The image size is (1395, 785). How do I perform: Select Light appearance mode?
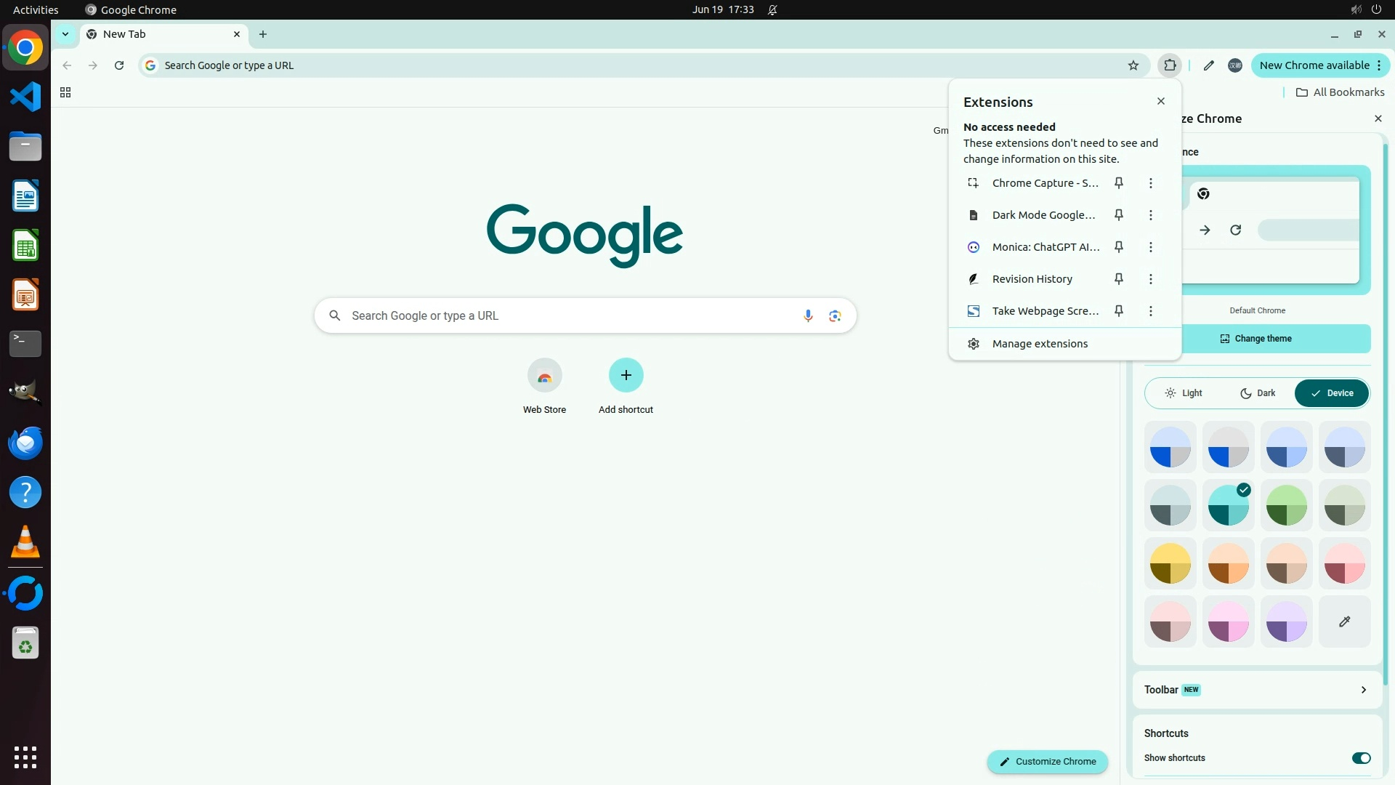click(1184, 393)
